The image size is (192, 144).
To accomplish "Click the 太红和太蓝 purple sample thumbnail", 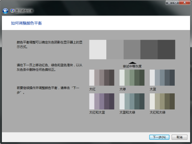I will 102,101.
